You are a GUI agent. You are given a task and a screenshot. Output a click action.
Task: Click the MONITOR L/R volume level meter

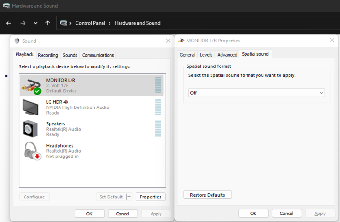(x=158, y=85)
